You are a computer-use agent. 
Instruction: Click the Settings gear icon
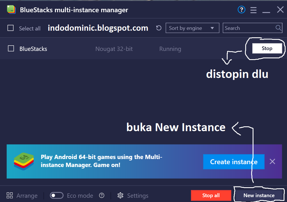tap(120, 195)
